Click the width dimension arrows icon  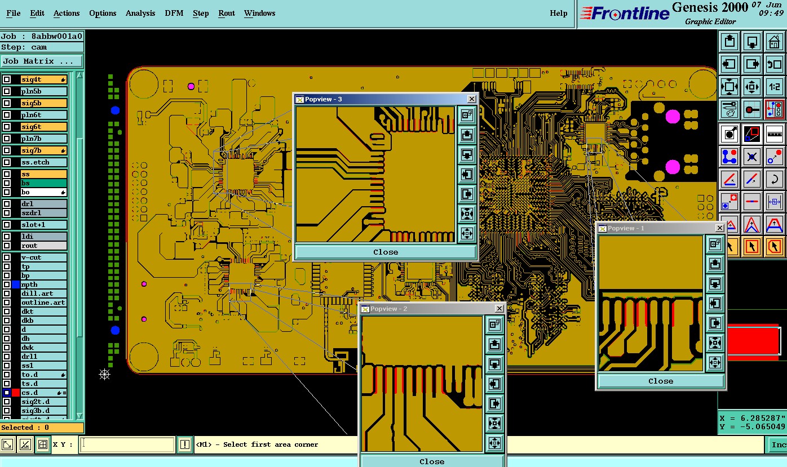775,202
